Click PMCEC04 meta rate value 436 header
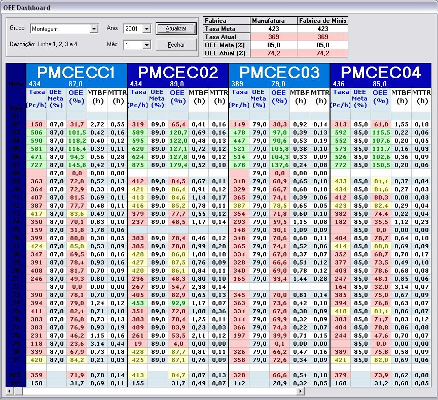This screenshot has height=400, width=438. tap(339, 84)
